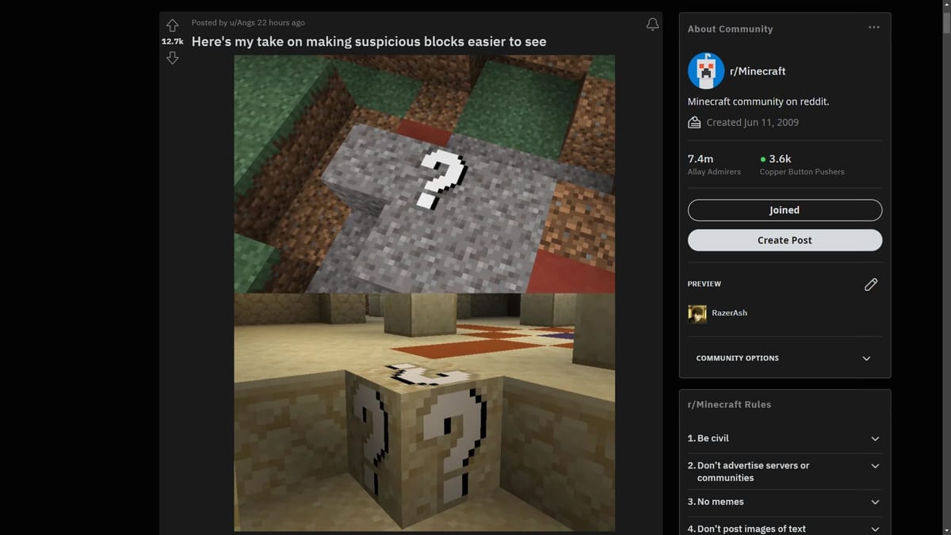951x535 pixels.
Task: Click the upvote arrow on the post
Action: click(x=172, y=24)
